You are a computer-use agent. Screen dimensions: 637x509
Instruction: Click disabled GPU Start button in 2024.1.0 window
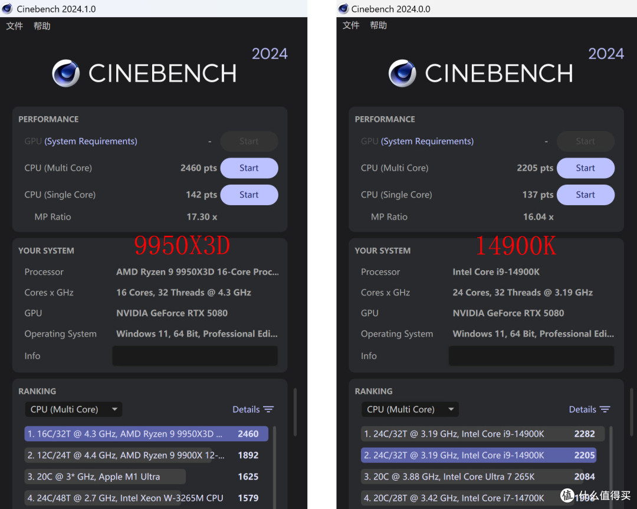click(249, 141)
